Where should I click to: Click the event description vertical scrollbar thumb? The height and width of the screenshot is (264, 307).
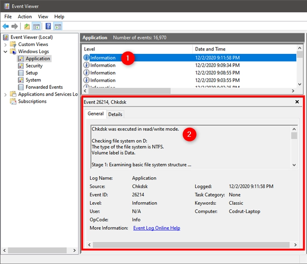(x=294, y=135)
